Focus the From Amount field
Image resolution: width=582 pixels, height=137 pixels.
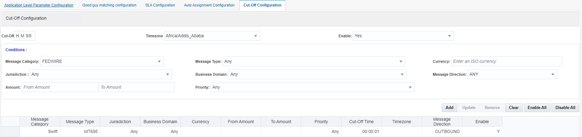point(59,87)
